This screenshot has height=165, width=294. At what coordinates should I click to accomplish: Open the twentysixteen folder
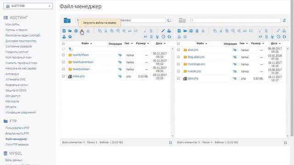(x=81, y=69)
